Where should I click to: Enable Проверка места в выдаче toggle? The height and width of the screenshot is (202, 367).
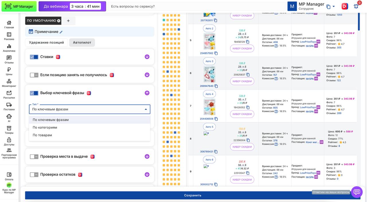[34, 157]
